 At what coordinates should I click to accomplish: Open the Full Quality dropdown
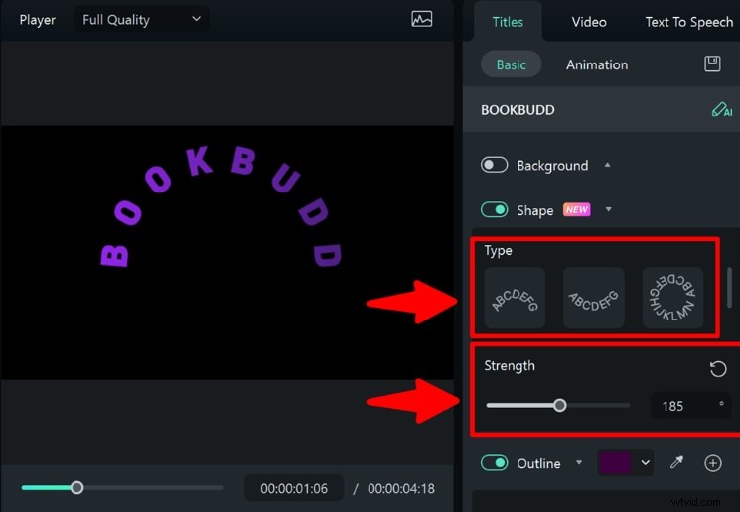(140, 20)
